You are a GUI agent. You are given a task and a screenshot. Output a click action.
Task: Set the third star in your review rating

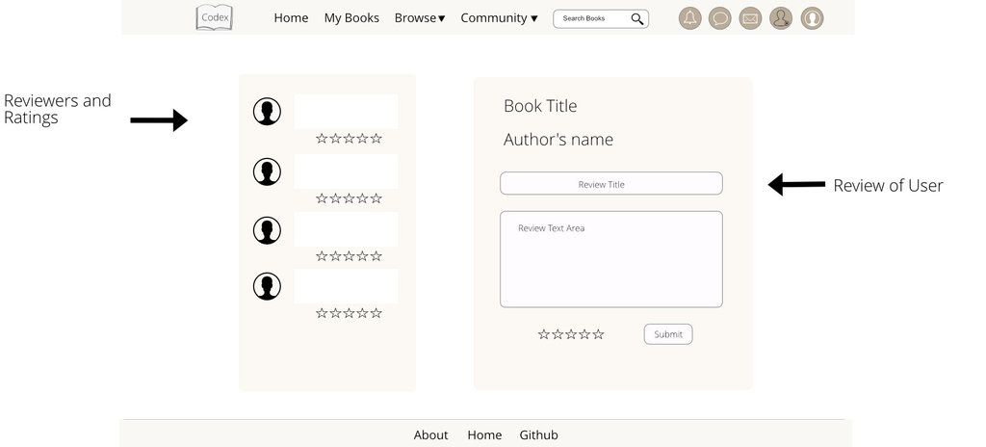coord(571,334)
